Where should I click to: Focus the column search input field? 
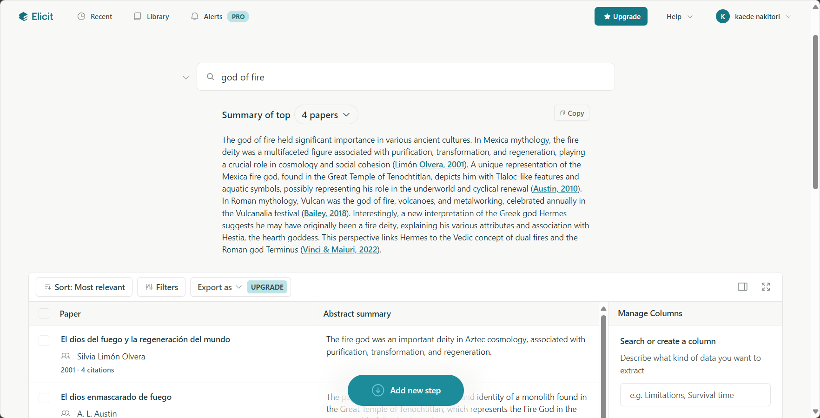(x=695, y=395)
